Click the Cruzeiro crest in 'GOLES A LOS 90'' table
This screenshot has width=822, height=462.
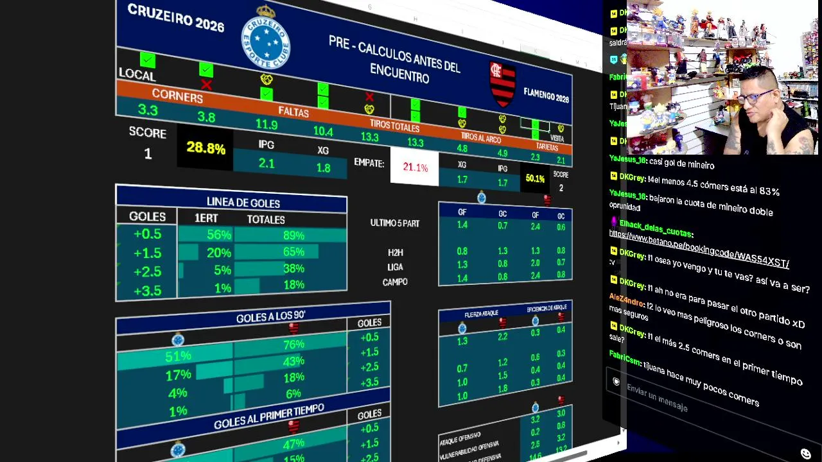(x=178, y=340)
